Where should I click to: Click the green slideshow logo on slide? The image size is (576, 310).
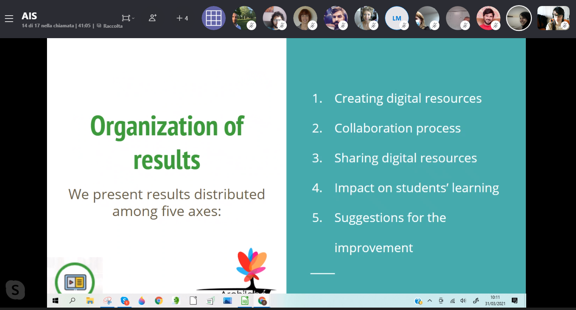coord(75,278)
